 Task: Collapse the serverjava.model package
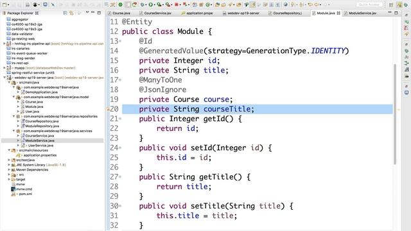(13, 97)
